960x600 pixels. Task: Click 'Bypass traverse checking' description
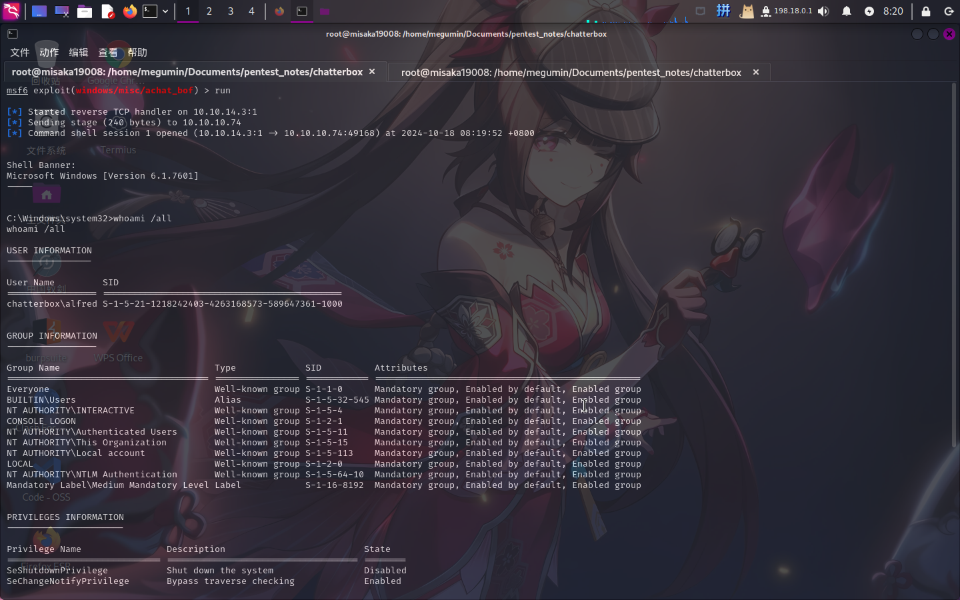[x=231, y=581]
